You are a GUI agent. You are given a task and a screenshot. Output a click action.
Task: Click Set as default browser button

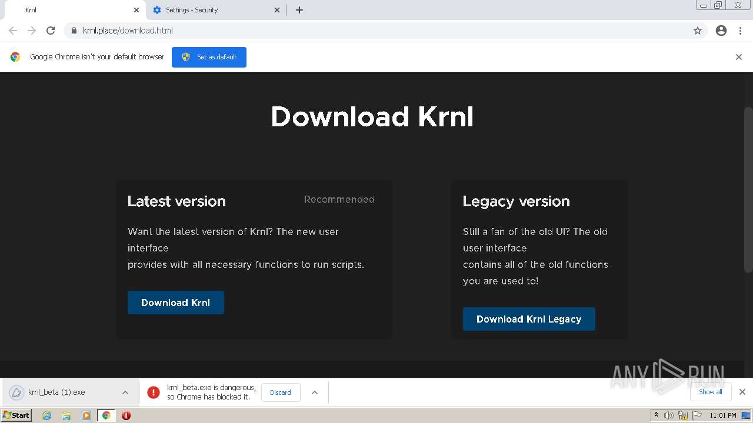209,57
